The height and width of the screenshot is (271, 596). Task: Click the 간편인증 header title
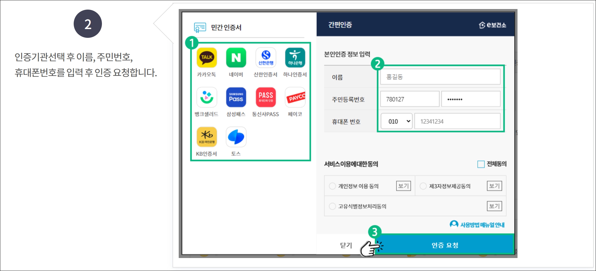coord(340,25)
